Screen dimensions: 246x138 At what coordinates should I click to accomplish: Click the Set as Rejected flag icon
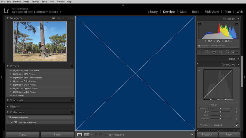tap(100, 135)
